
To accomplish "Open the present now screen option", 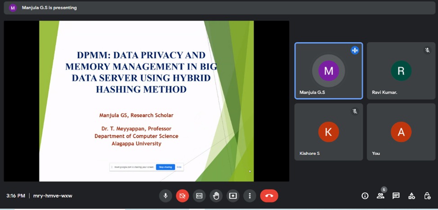I will (232, 196).
